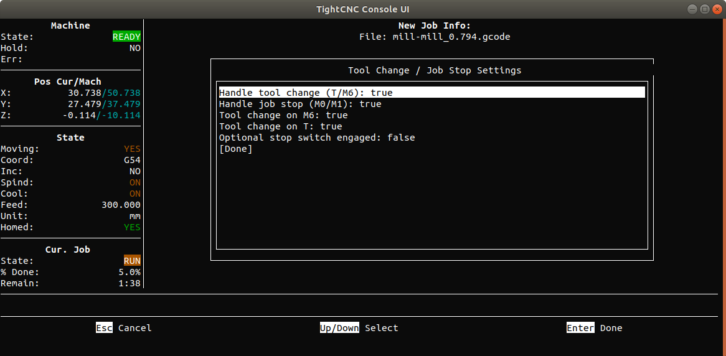Click the current job state RUN badge
Image resolution: width=726 pixels, height=356 pixels.
(132, 261)
